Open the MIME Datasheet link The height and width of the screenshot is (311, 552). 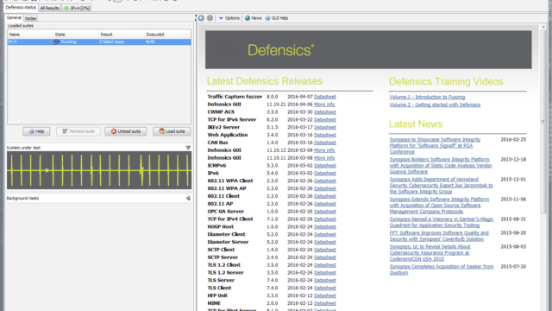tap(325, 303)
